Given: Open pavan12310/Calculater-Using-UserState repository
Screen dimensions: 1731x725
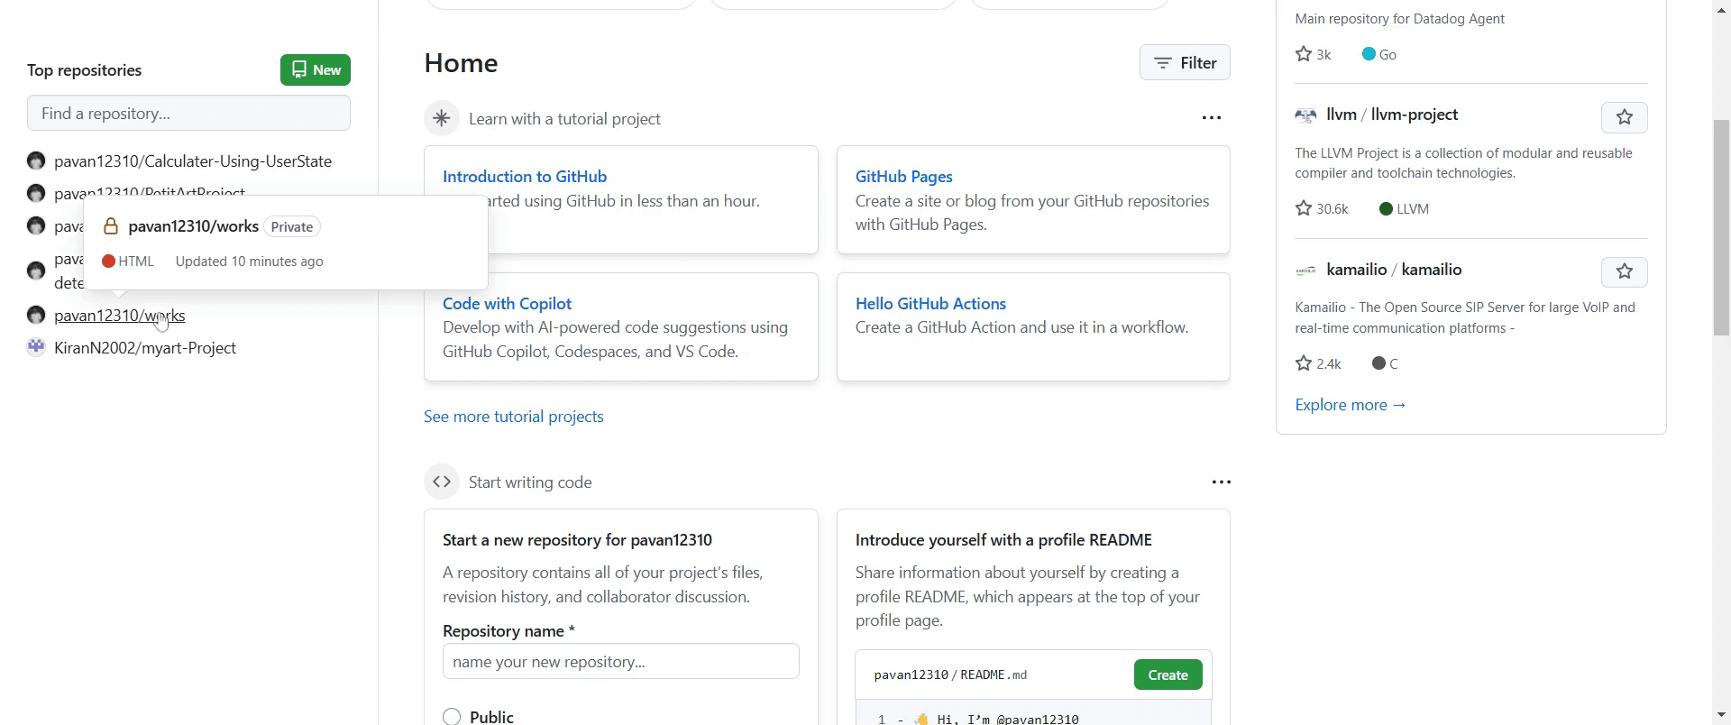Looking at the screenshot, I should 193,161.
